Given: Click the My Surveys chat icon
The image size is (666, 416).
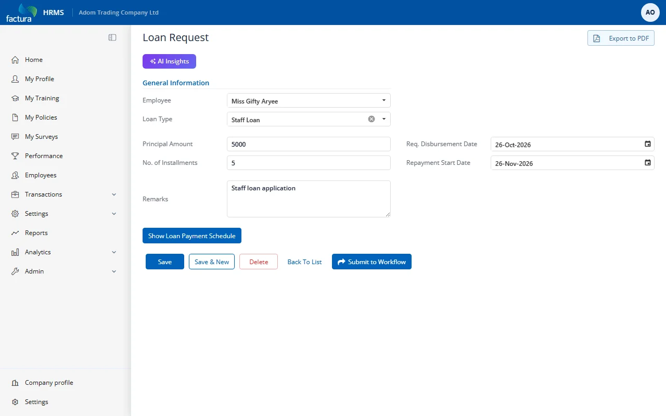Looking at the screenshot, I should click(15, 137).
